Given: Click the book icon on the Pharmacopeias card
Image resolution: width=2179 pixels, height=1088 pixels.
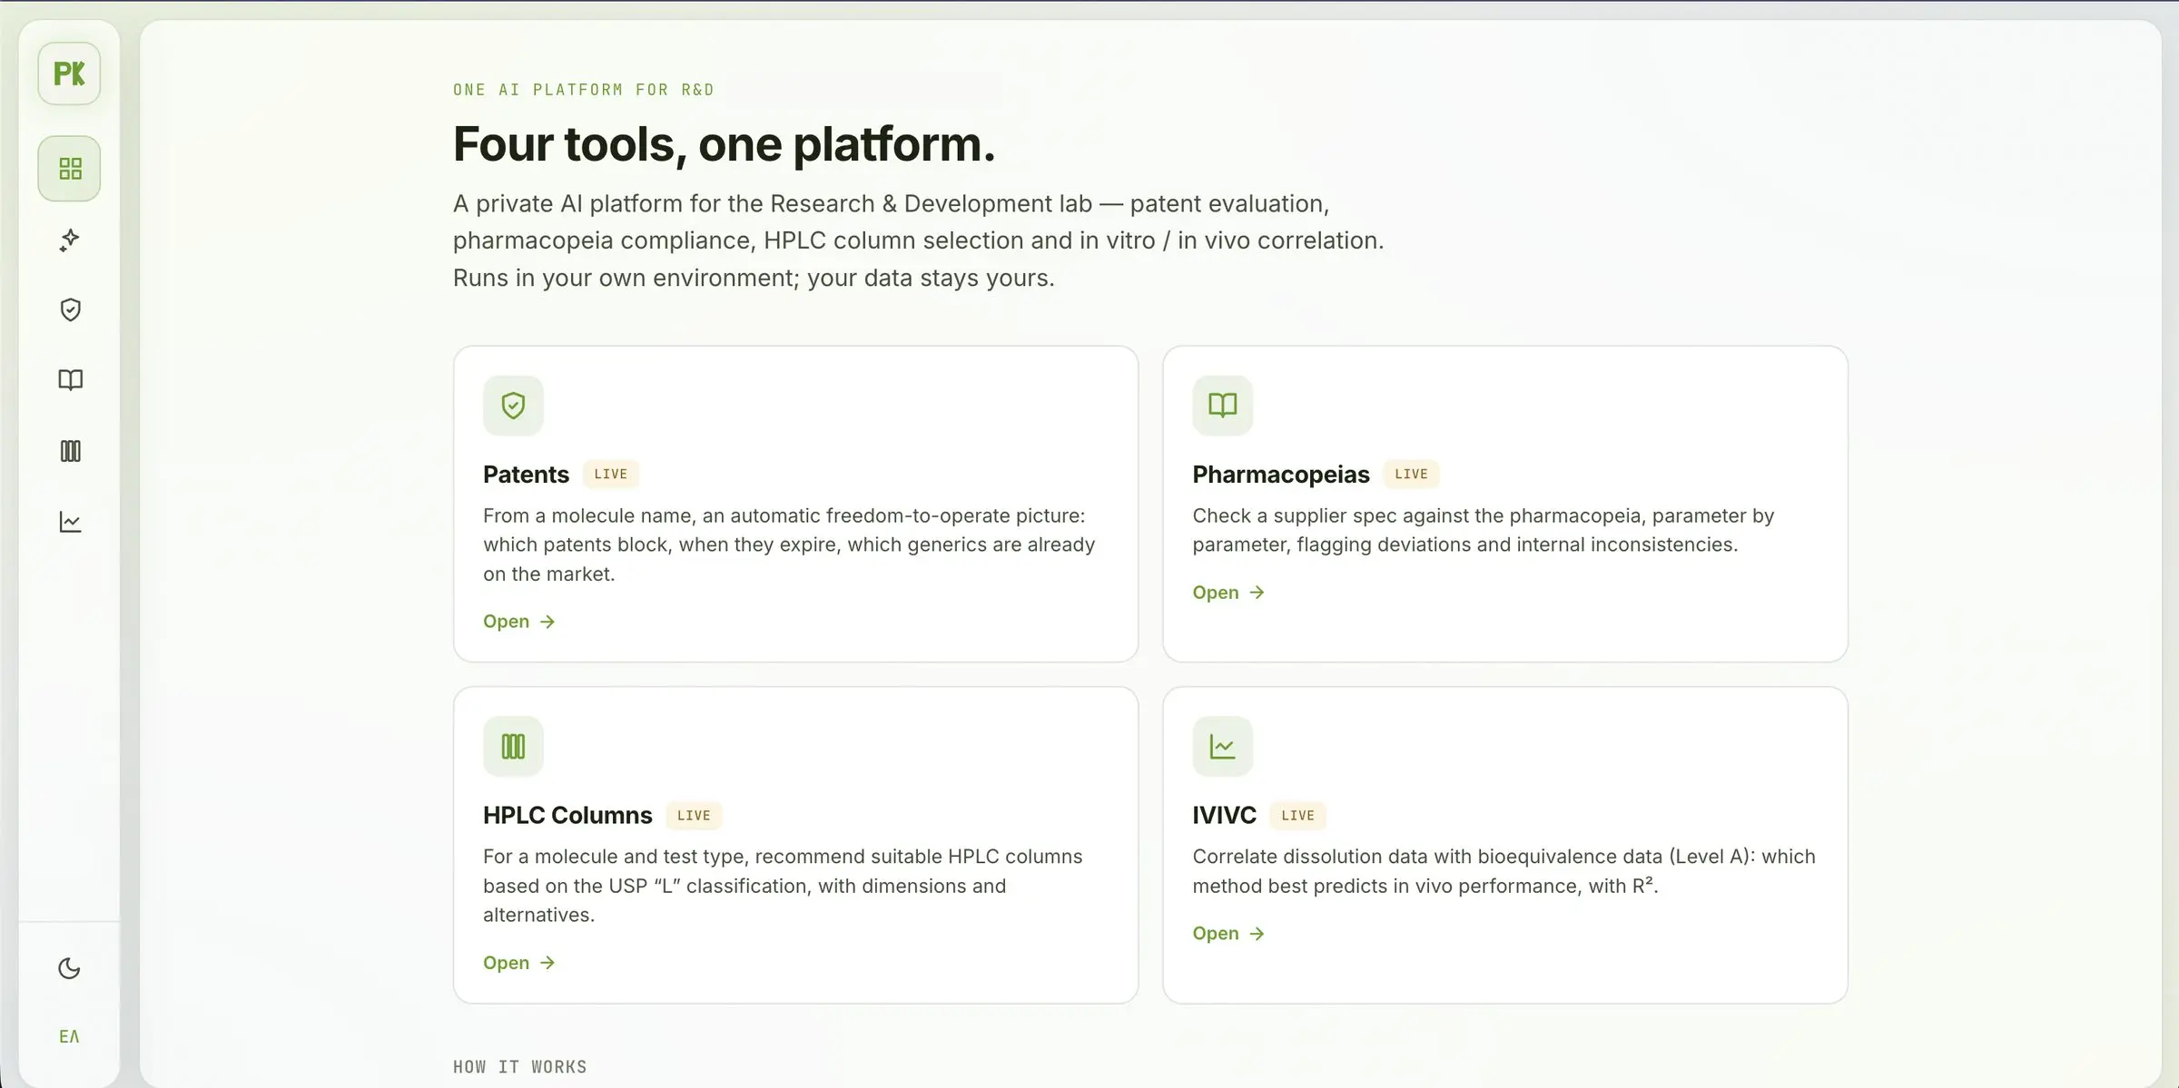Looking at the screenshot, I should (x=1222, y=406).
